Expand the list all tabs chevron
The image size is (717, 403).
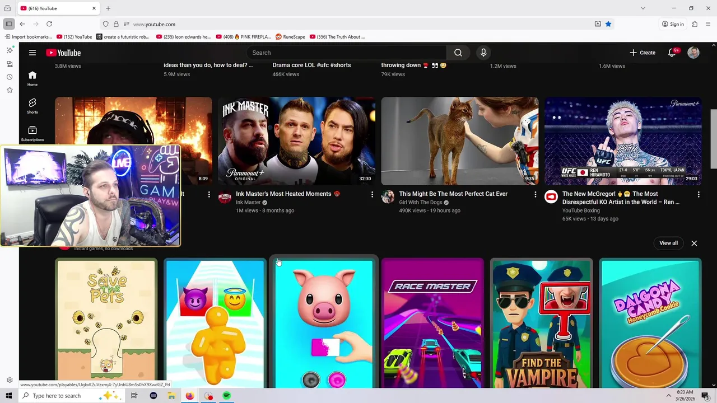tap(643, 8)
